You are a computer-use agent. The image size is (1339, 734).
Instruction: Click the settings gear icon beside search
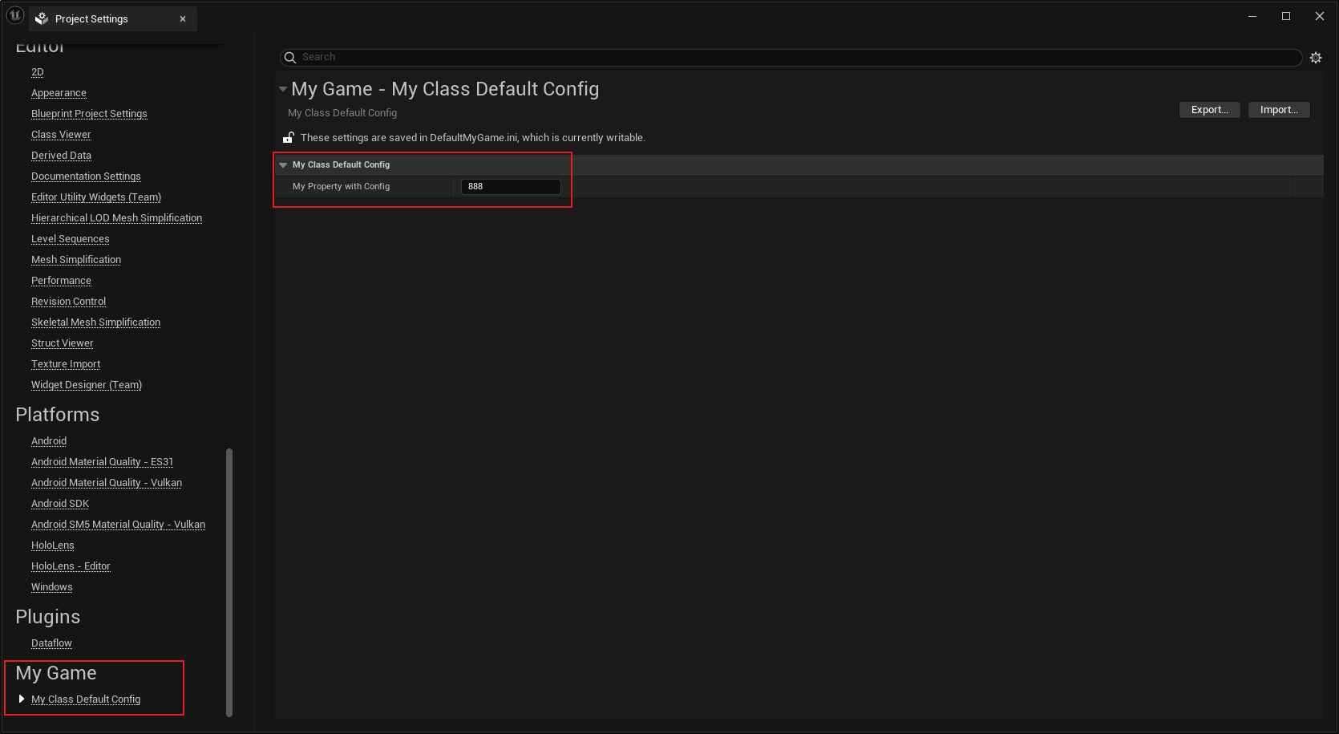(x=1316, y=58)
